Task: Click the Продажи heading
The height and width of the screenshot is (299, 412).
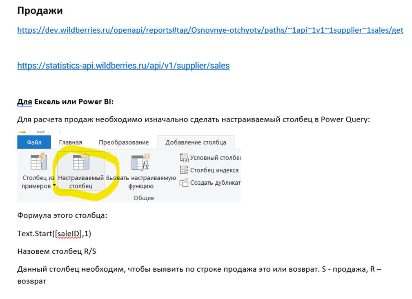Action: coord(40,11)
